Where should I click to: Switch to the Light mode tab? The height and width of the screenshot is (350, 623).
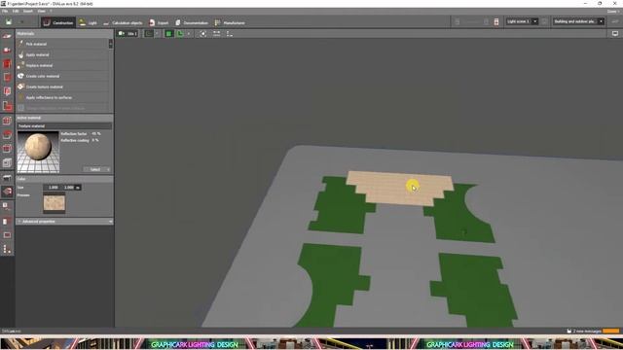[88, 22]
